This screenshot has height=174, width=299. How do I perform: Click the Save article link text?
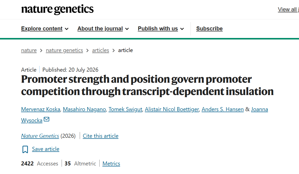(46, 149)
